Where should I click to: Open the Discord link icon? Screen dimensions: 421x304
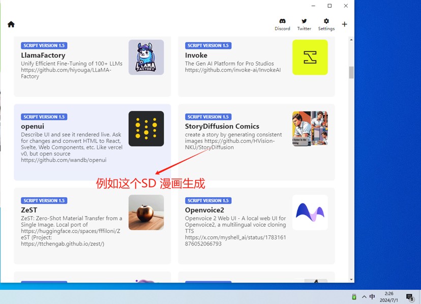[282, 21]
